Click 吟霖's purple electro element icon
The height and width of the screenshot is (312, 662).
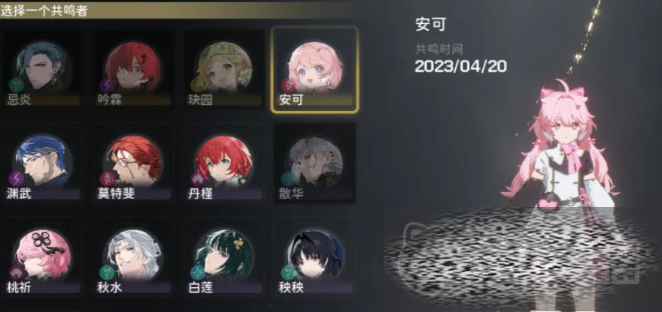click(x=107, y=85)
